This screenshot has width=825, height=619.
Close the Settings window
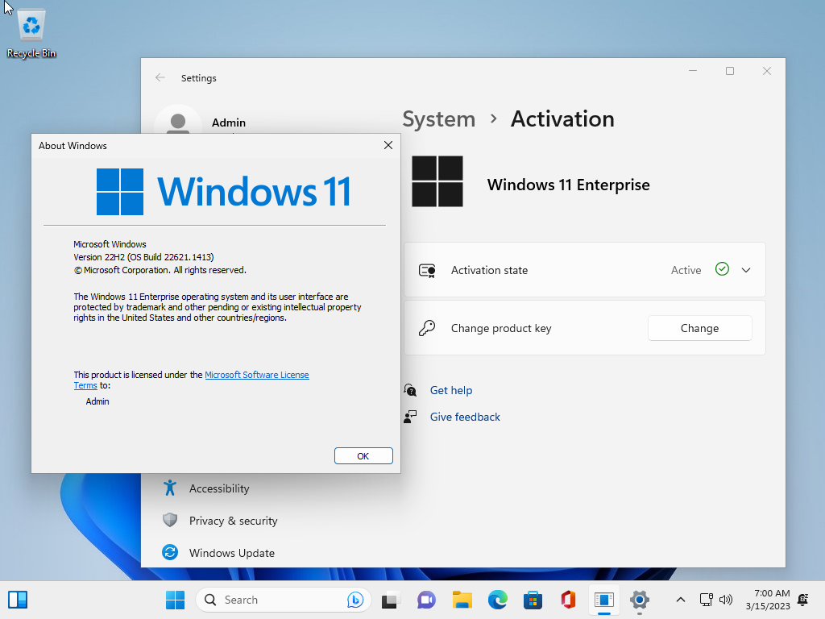tap(767, 71)
